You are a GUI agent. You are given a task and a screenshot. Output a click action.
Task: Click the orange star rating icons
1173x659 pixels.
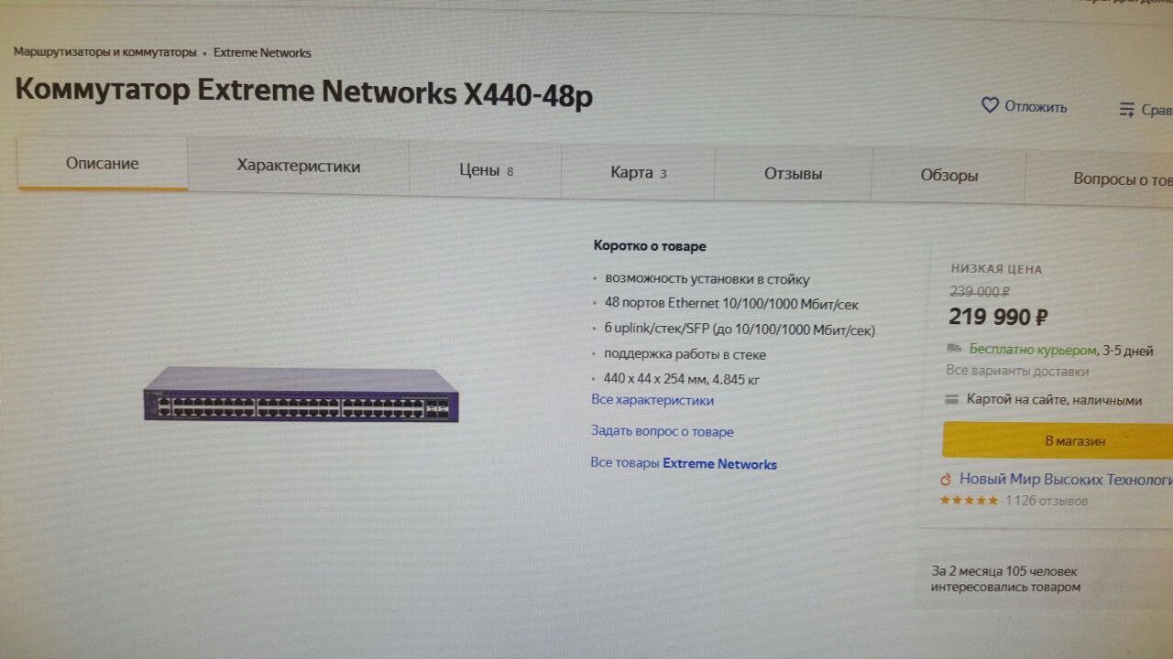(969, 501)
